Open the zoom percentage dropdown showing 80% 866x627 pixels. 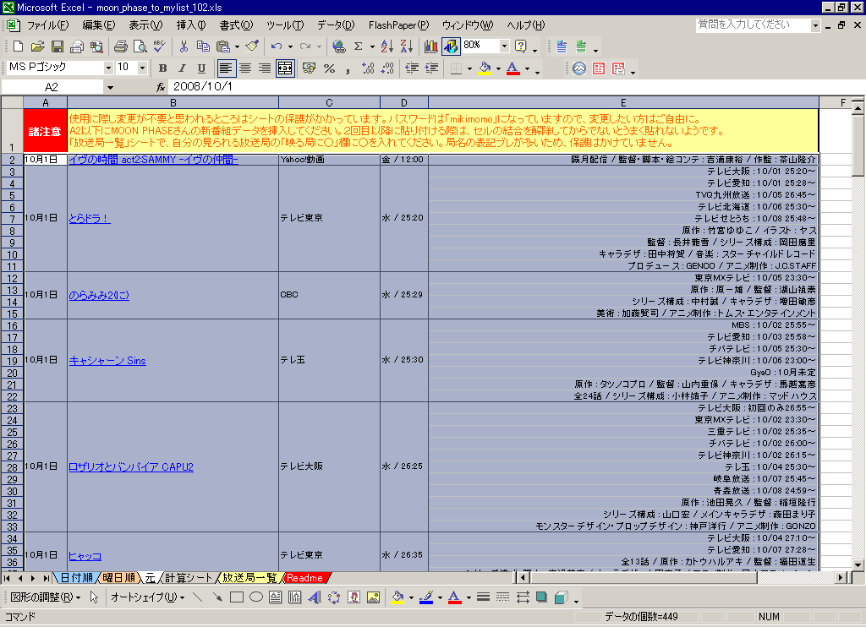(505, 46)
